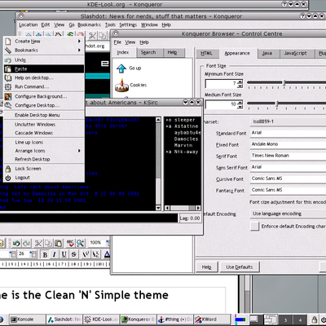Open the Standard Font Arial dropdown
The width and height of the screenshot is (326, 326).
tap(288, 133)
